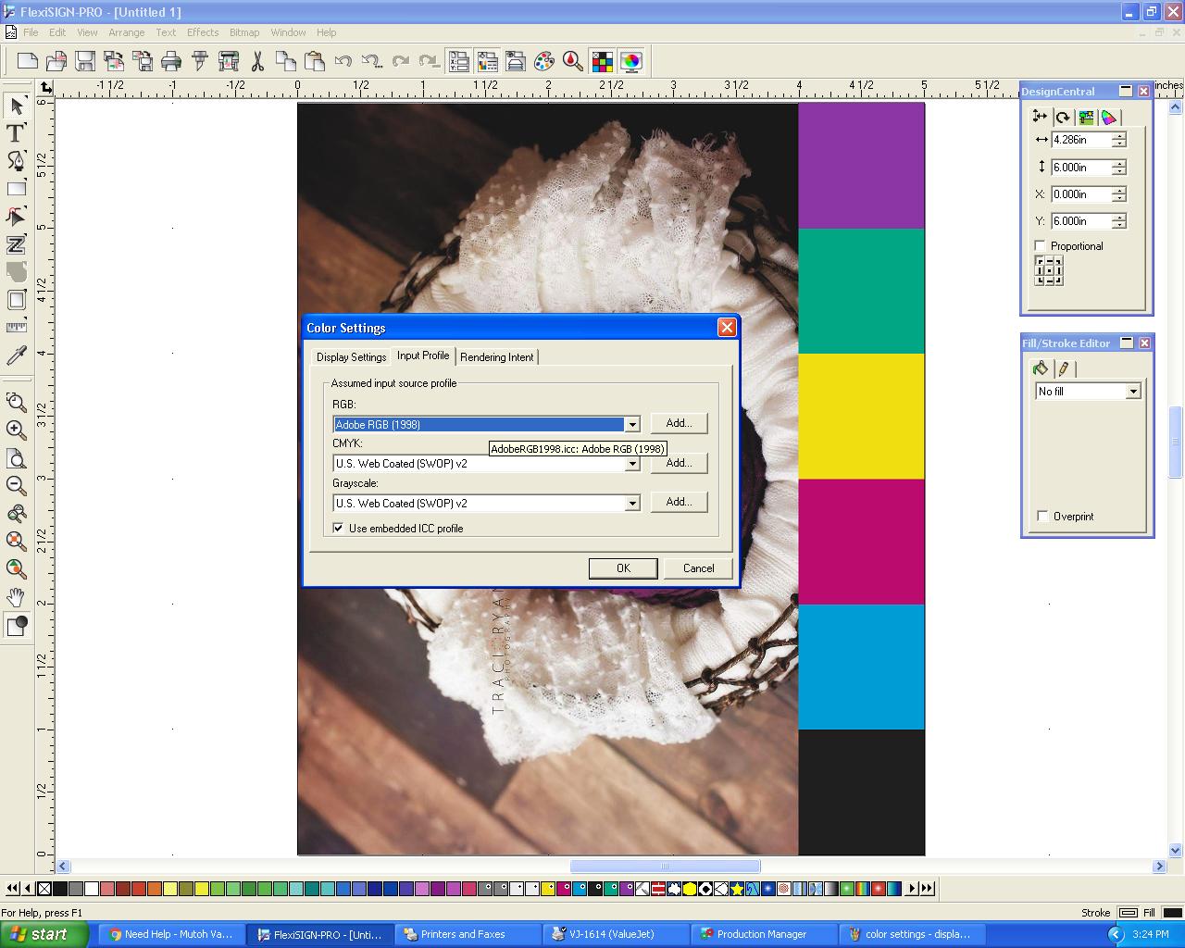Open the Bitmap menu
This screenshot has width=1185, height=948.
244,32
